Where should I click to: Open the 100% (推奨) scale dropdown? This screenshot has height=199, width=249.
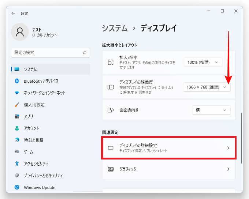(203, 62)
